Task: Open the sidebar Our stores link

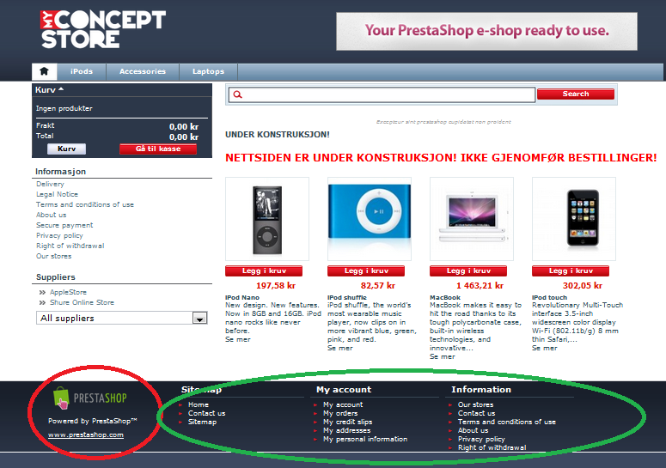Action: coord(53,256)
